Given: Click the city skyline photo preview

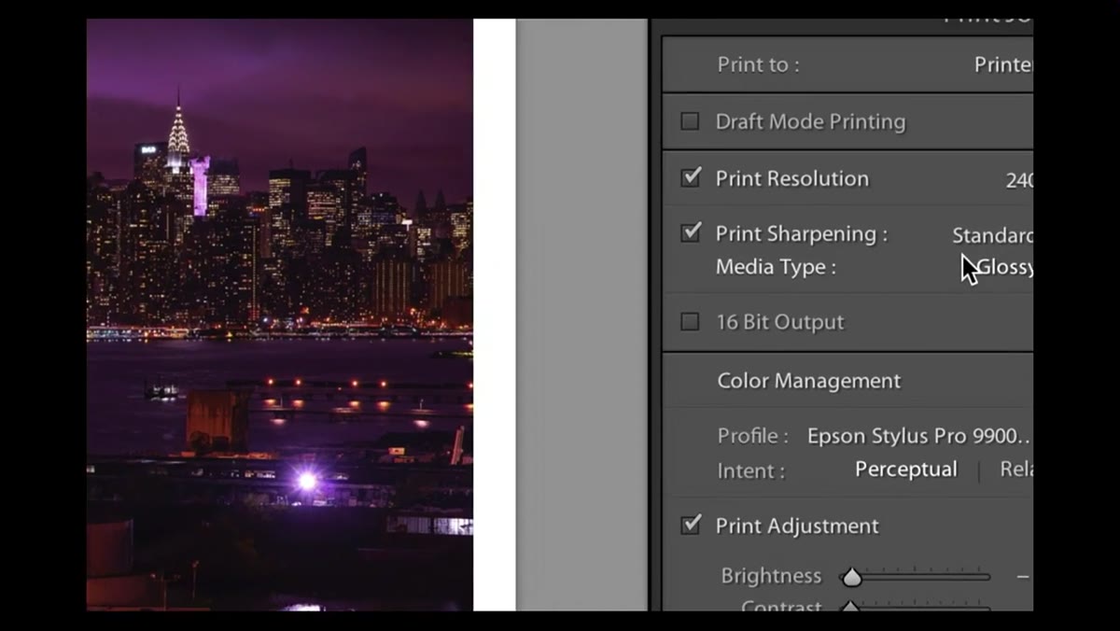Looking at the screenshot, I should click(x=280, y=315).
